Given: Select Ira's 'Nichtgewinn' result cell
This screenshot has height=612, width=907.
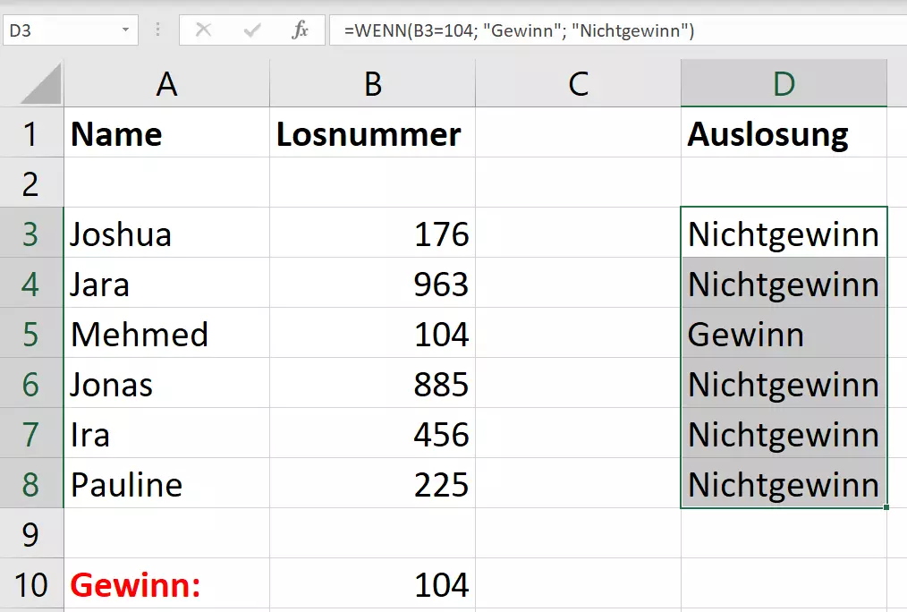Looking at the screenshot, I should pyautogui.click(x=784, y=434).
